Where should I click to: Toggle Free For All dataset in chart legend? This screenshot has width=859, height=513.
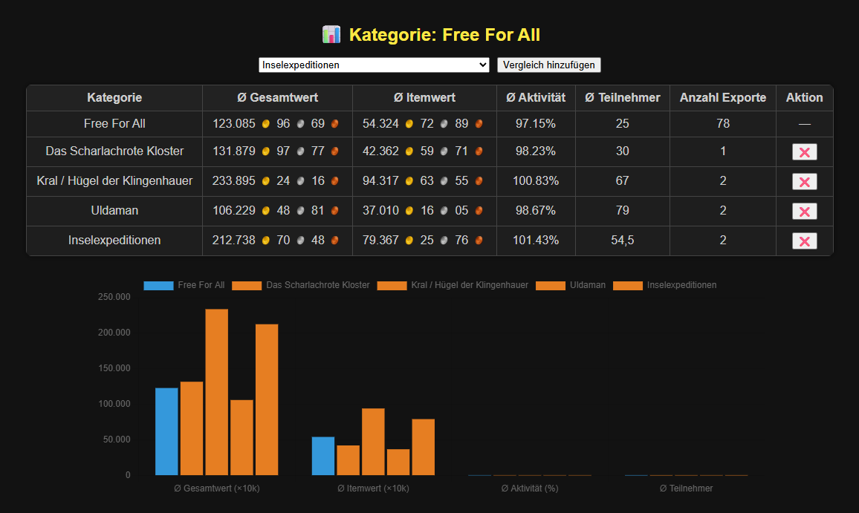pyautogui.click(x=184, y=285)
